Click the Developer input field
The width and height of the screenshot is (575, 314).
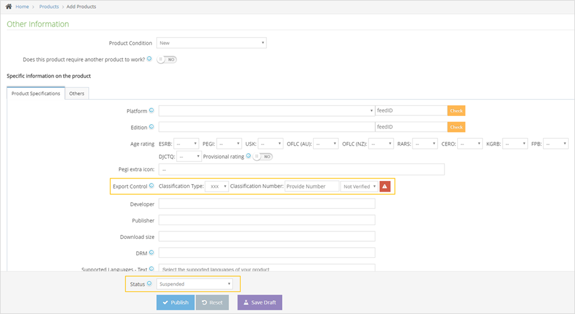click(x=266, y=204)
